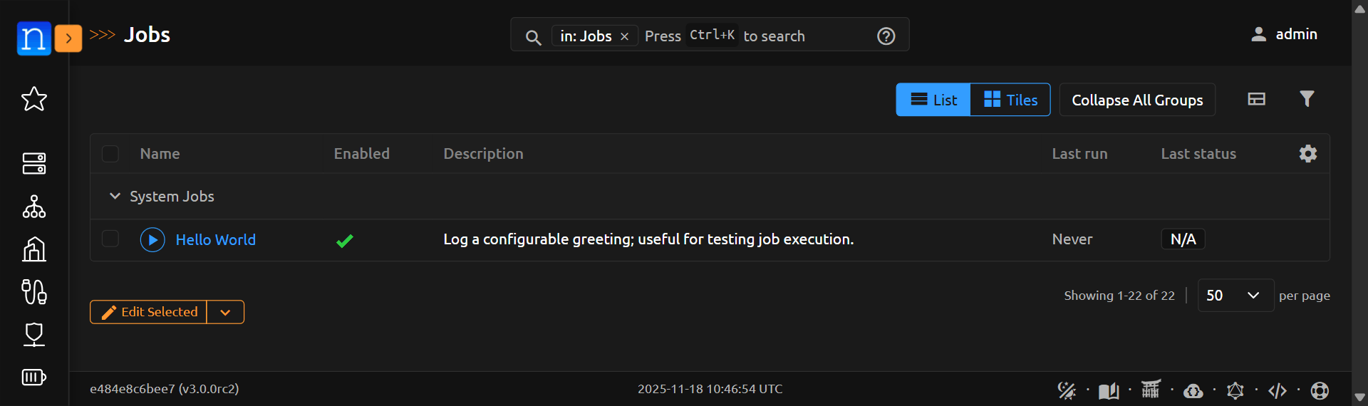
Task: Expand the sidebar with the orange arrow toggle
Action: tap(68, 38)
